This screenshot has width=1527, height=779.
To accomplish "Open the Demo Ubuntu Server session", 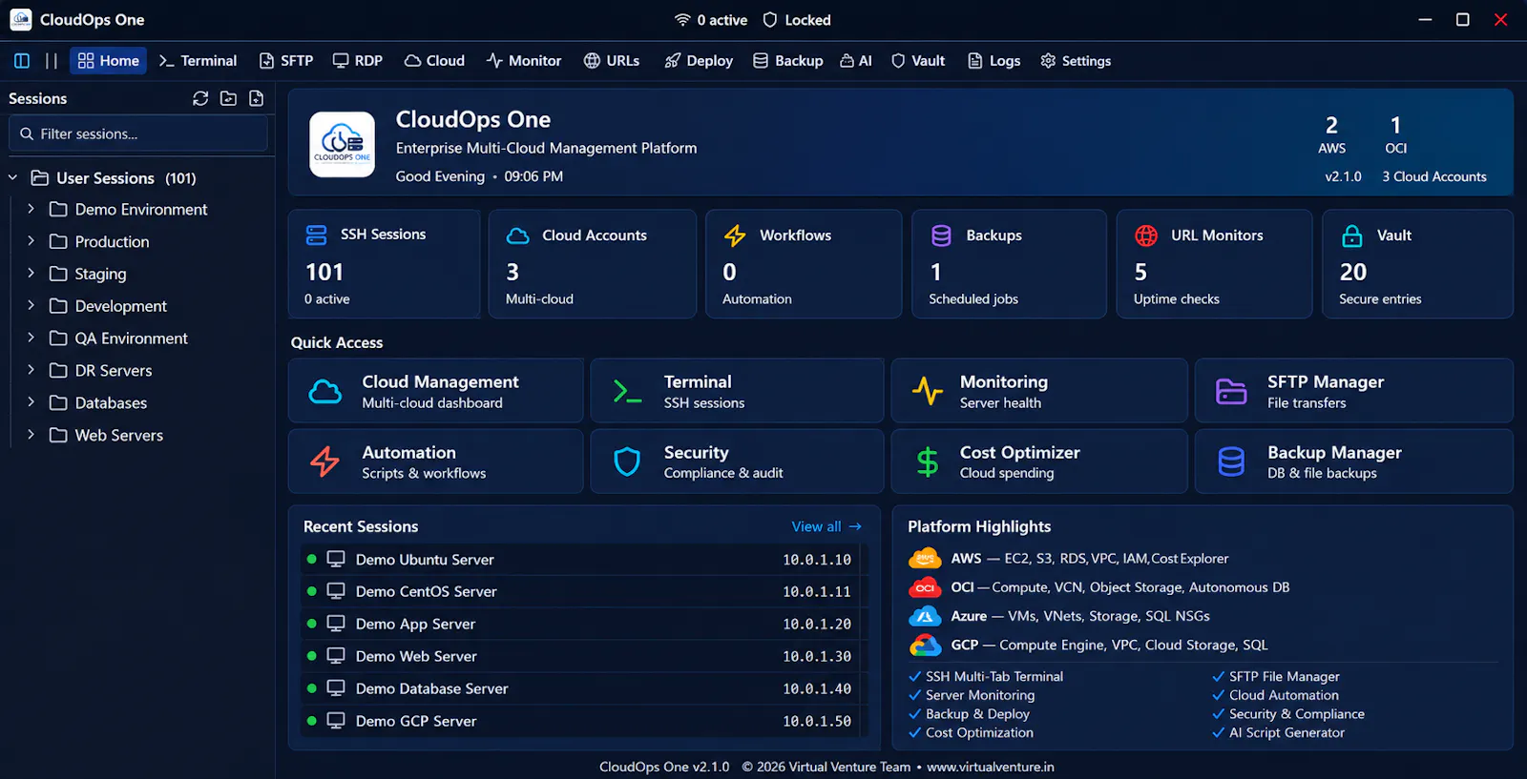I will 579,560.
